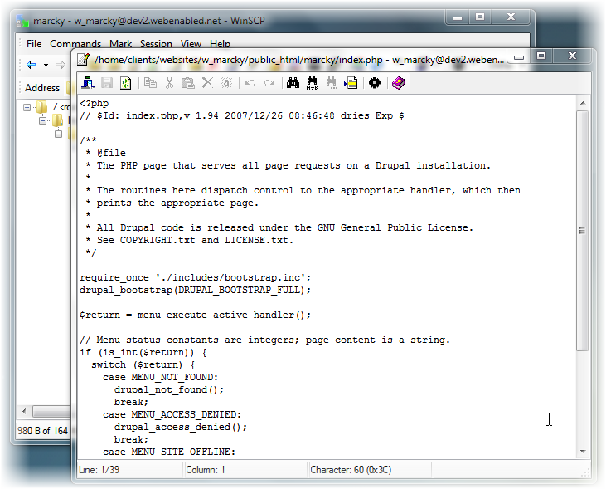606x489 pixels.
Task: Open the Help menu in WinSCP
Action: pyautogui.click(x=220, y=44)
